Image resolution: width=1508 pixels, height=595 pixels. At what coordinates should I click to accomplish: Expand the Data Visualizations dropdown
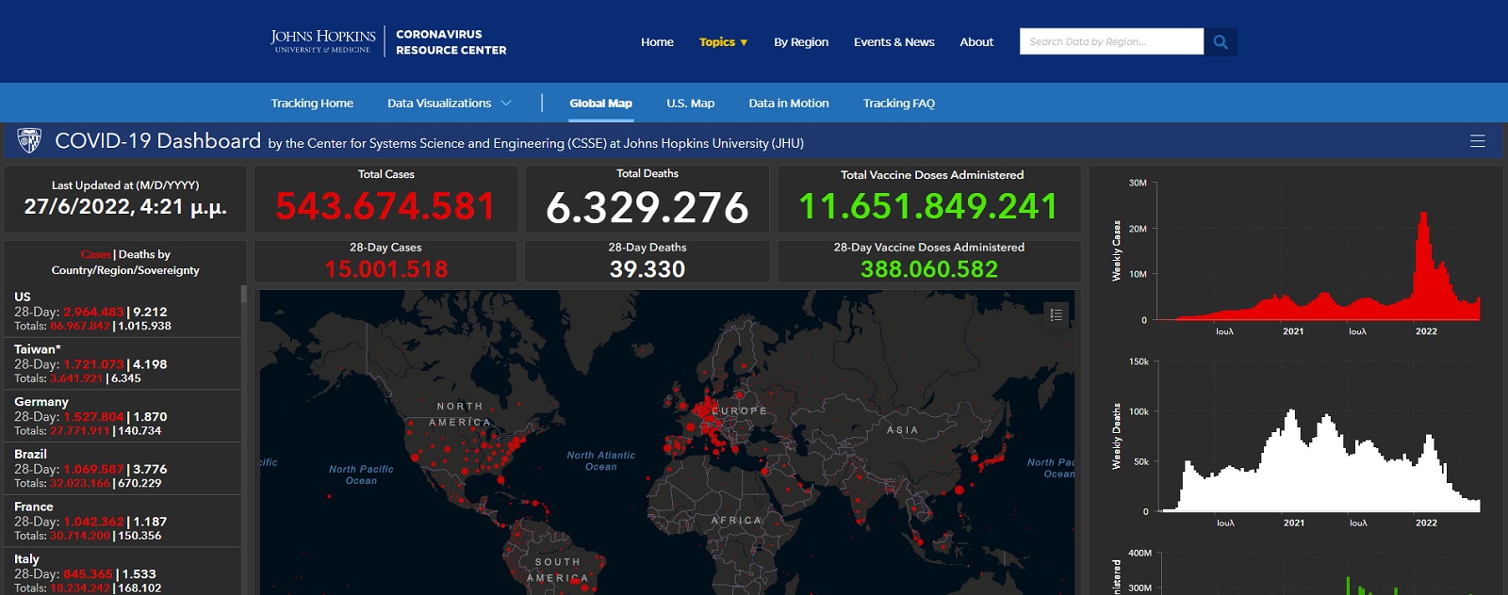click(x=449, y=104)
